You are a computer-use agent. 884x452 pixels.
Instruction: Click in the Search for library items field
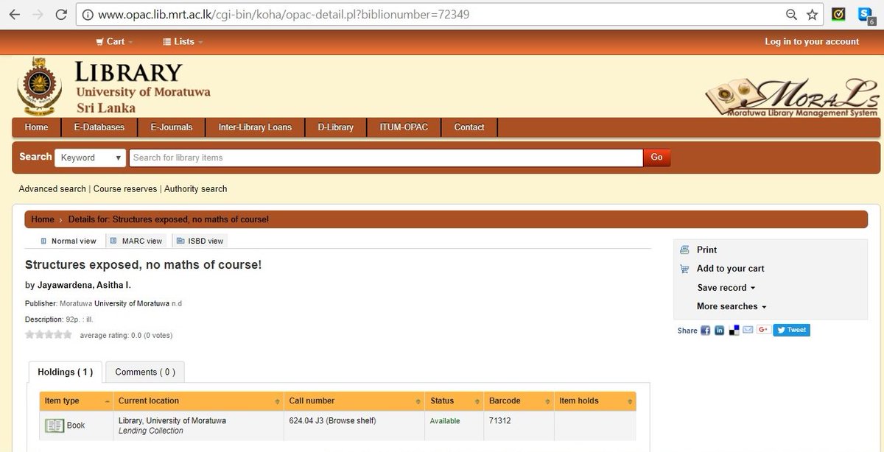[x=386, y=158]
